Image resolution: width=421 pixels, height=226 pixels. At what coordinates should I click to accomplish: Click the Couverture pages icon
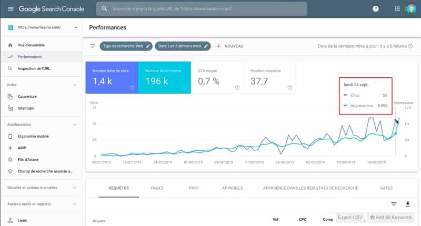10,97
